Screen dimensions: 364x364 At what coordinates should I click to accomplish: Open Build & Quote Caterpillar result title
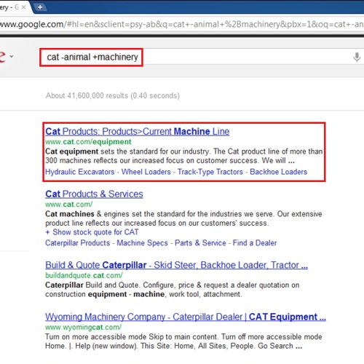(x=176, y=265)
